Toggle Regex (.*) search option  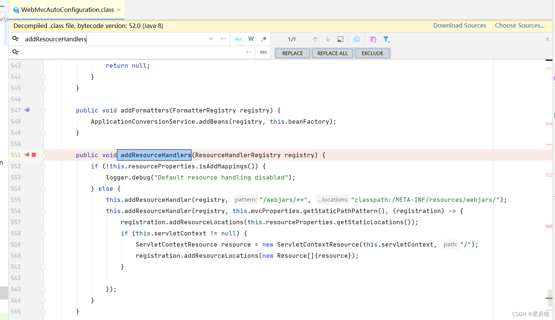point(264,39)
